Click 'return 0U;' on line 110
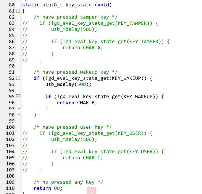Screen dimensions: 202x194 point(48,188)
